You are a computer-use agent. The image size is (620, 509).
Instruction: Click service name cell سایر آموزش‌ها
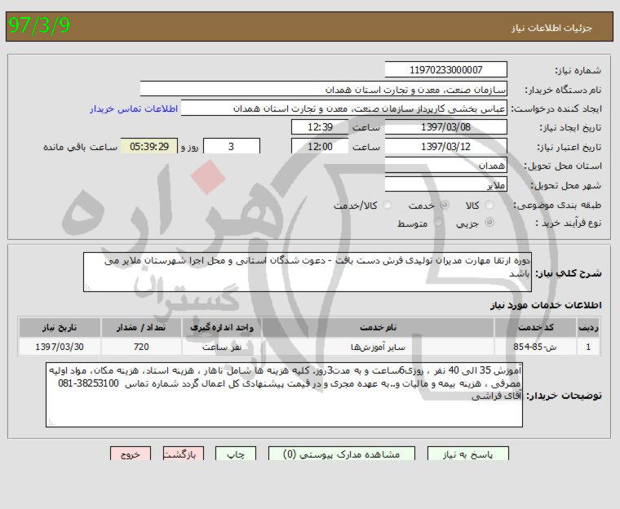[379, 347]
